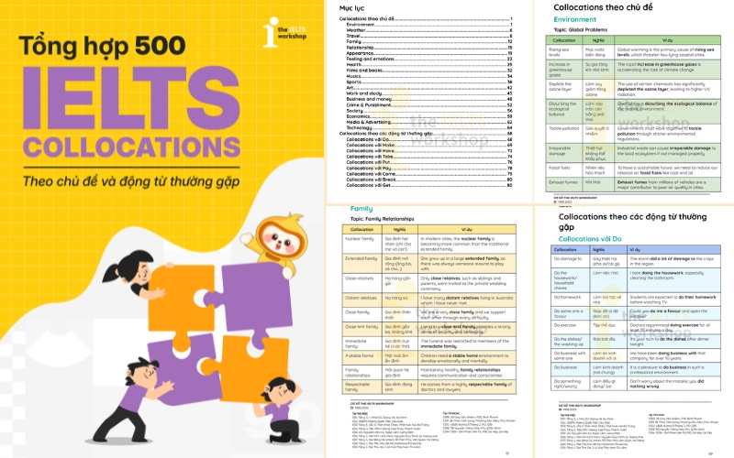Select the 'Close relatives' table cell
Image resolution: width=734 pixels, height=458 pixels.
coord(362,283)
